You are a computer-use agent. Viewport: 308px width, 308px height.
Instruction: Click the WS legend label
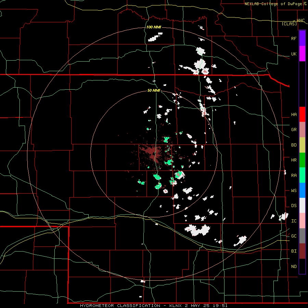(x=294, y=191)
